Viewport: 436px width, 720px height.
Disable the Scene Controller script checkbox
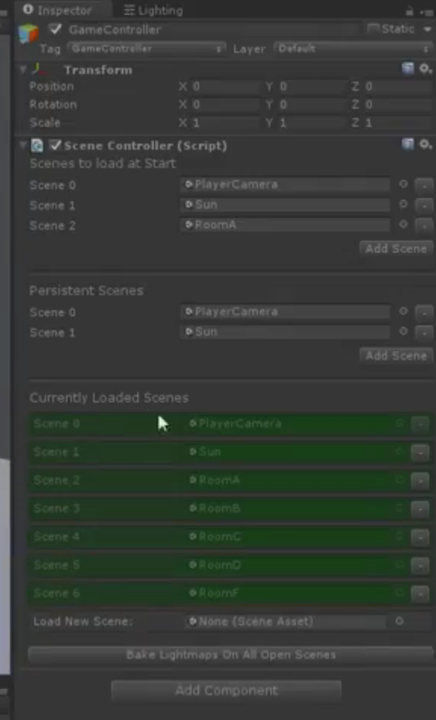point(56,146)
